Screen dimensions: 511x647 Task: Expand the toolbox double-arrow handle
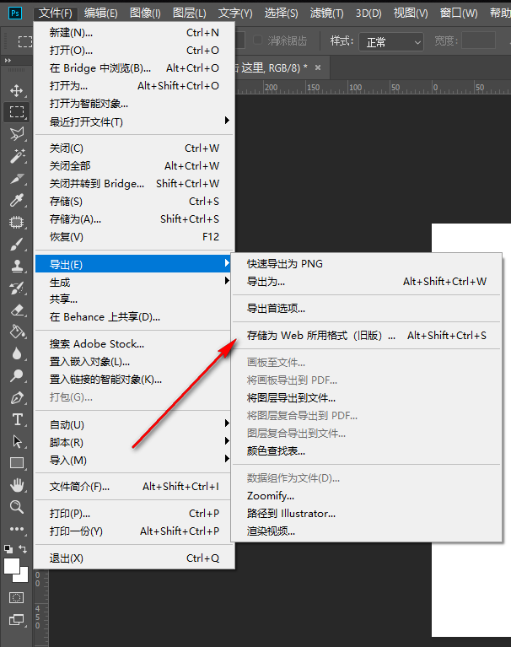(x=8, y=60)
